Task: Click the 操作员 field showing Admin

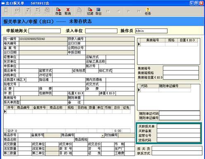Action: point(151,31)
